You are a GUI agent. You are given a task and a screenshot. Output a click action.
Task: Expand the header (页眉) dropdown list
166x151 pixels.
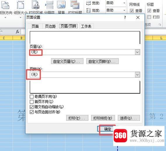coord(137,52)
